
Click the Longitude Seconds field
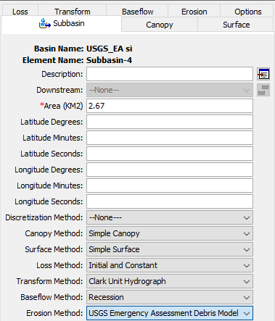170,201
